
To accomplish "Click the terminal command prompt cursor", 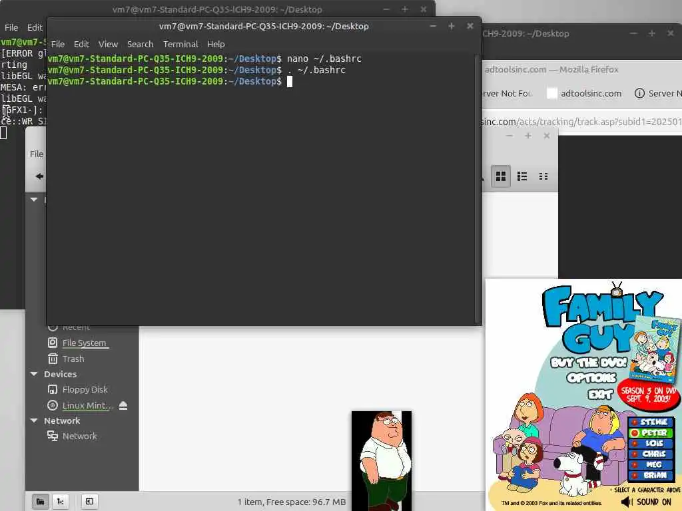I will pos(290,82).
